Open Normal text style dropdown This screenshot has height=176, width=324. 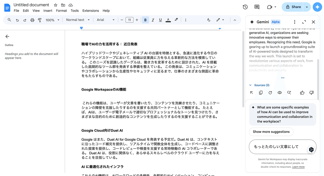(78, 20)
